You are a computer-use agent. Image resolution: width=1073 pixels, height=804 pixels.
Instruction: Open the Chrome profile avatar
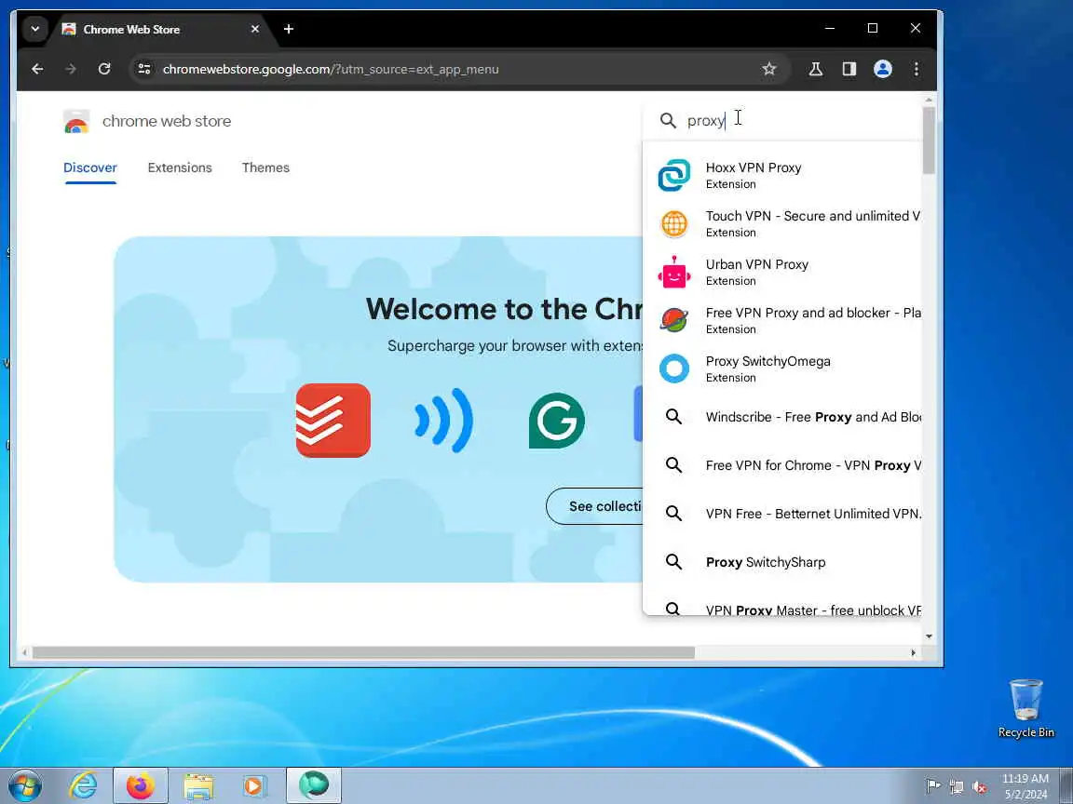883,69
